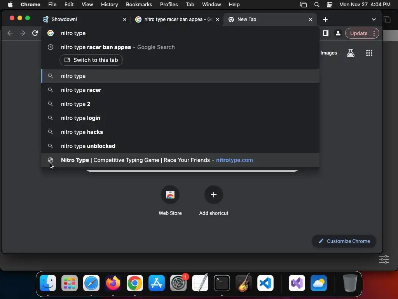398x299 pixels.
Task: Open App Store from the dock
Action: tap(157, 283)
